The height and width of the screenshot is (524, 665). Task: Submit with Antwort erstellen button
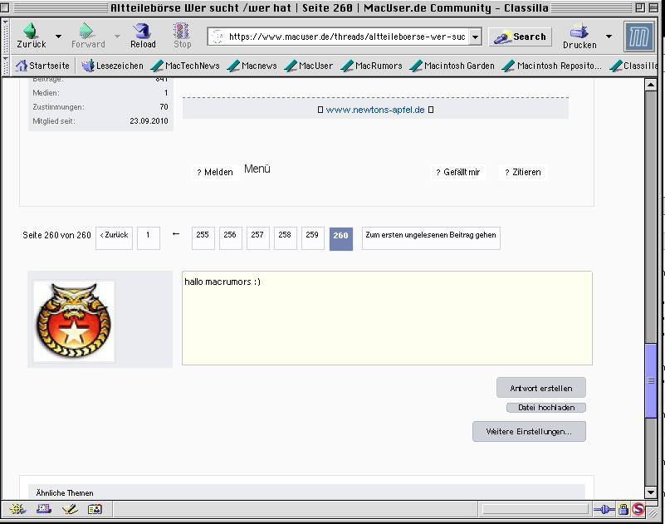[x=541, y=388]
